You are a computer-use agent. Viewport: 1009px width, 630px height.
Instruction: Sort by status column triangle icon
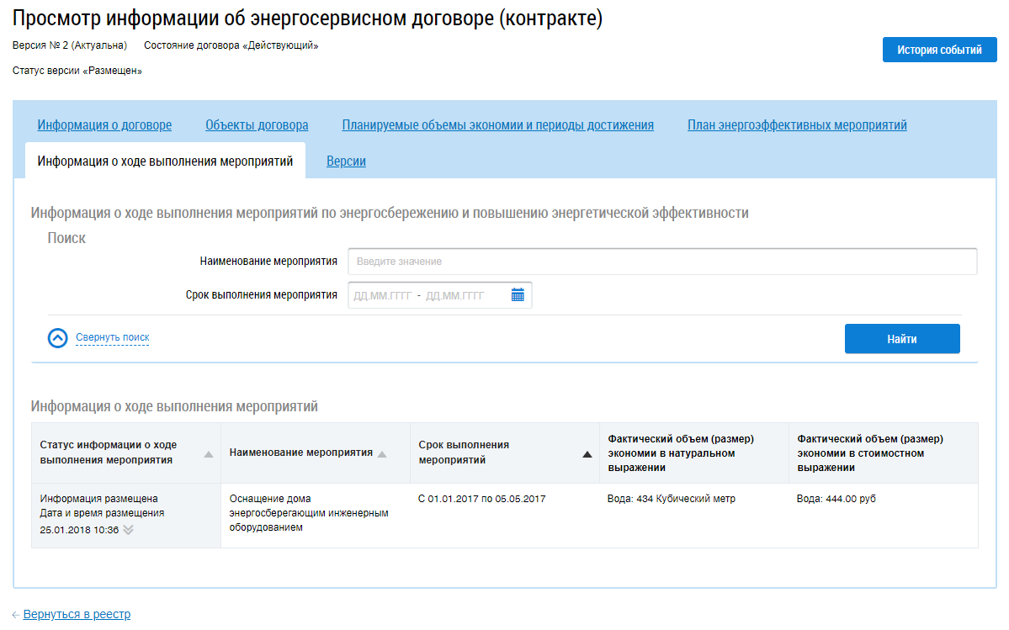point(209,454)
